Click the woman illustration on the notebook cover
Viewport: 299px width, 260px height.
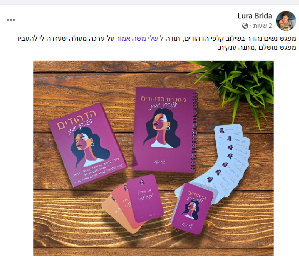point(162,128)
